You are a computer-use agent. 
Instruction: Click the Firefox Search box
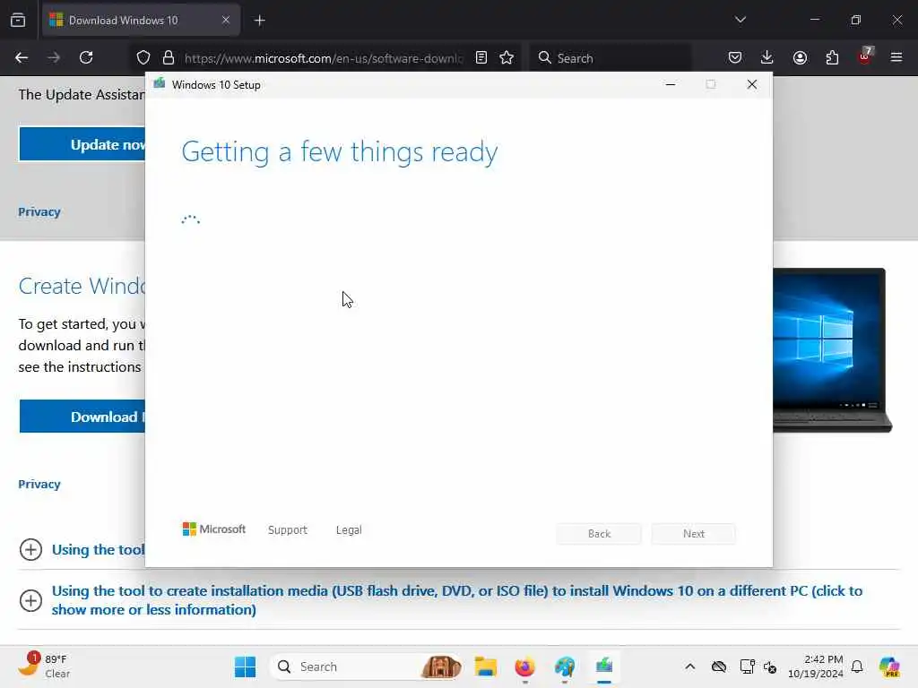[610, 58]
